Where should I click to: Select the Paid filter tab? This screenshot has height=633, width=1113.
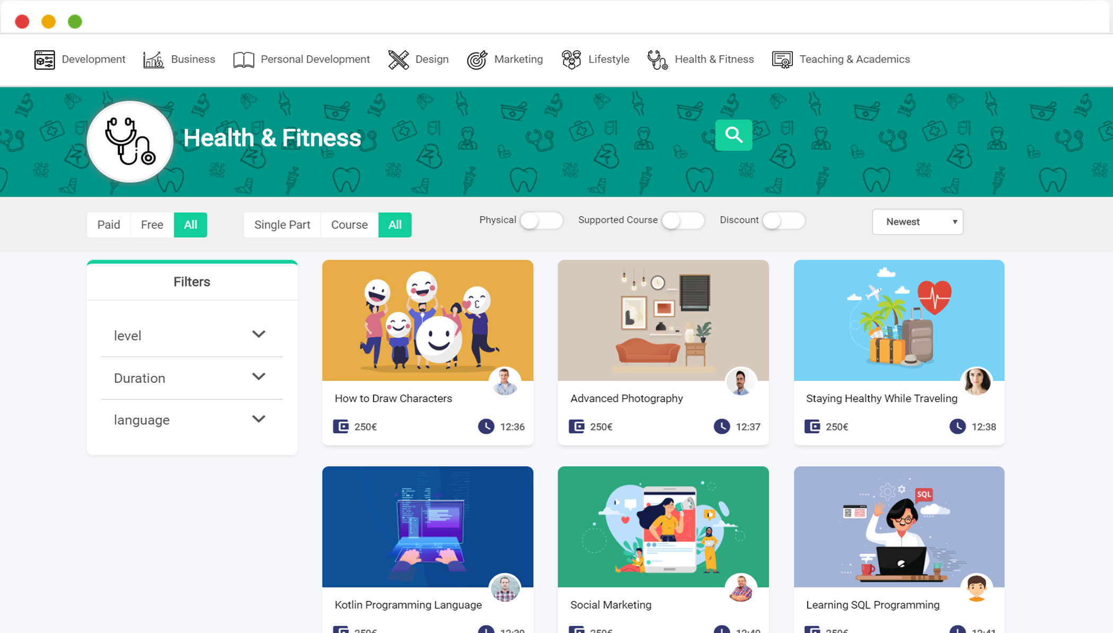(109, 225)
